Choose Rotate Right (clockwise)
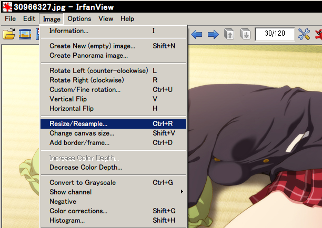The image size is (322, 228). click(113, 80)
